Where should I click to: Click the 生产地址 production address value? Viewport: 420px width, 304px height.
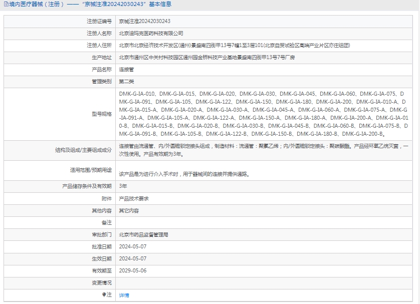point(206,58)
